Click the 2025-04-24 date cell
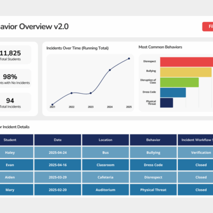213x213 pixels. [58, 152]
